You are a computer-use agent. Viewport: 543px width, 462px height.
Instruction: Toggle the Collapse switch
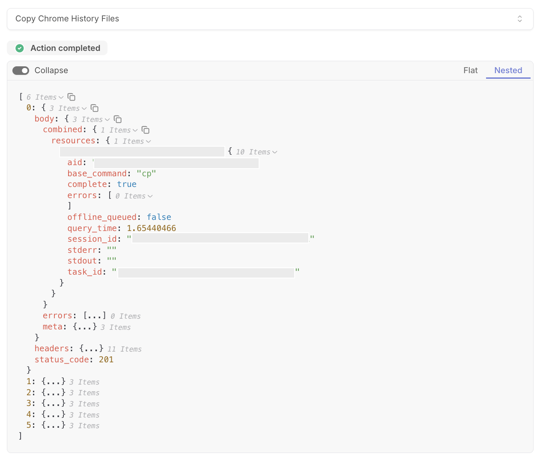21,71
